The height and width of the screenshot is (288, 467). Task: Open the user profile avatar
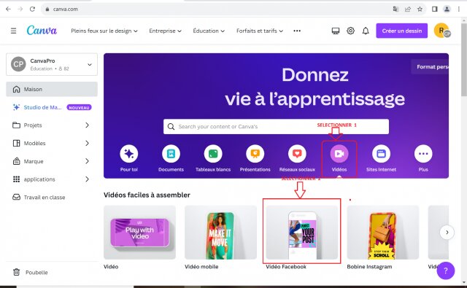pyautogui.click(x=442, y=31)
